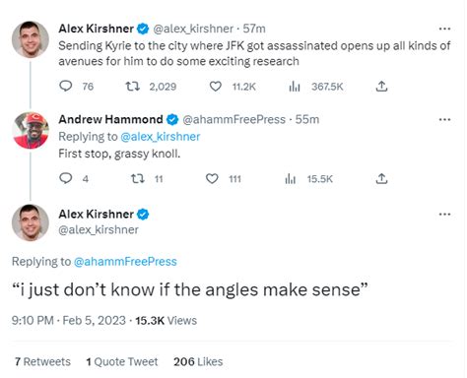Like the tweet with 11.2K likes

[x=216, y=87]
